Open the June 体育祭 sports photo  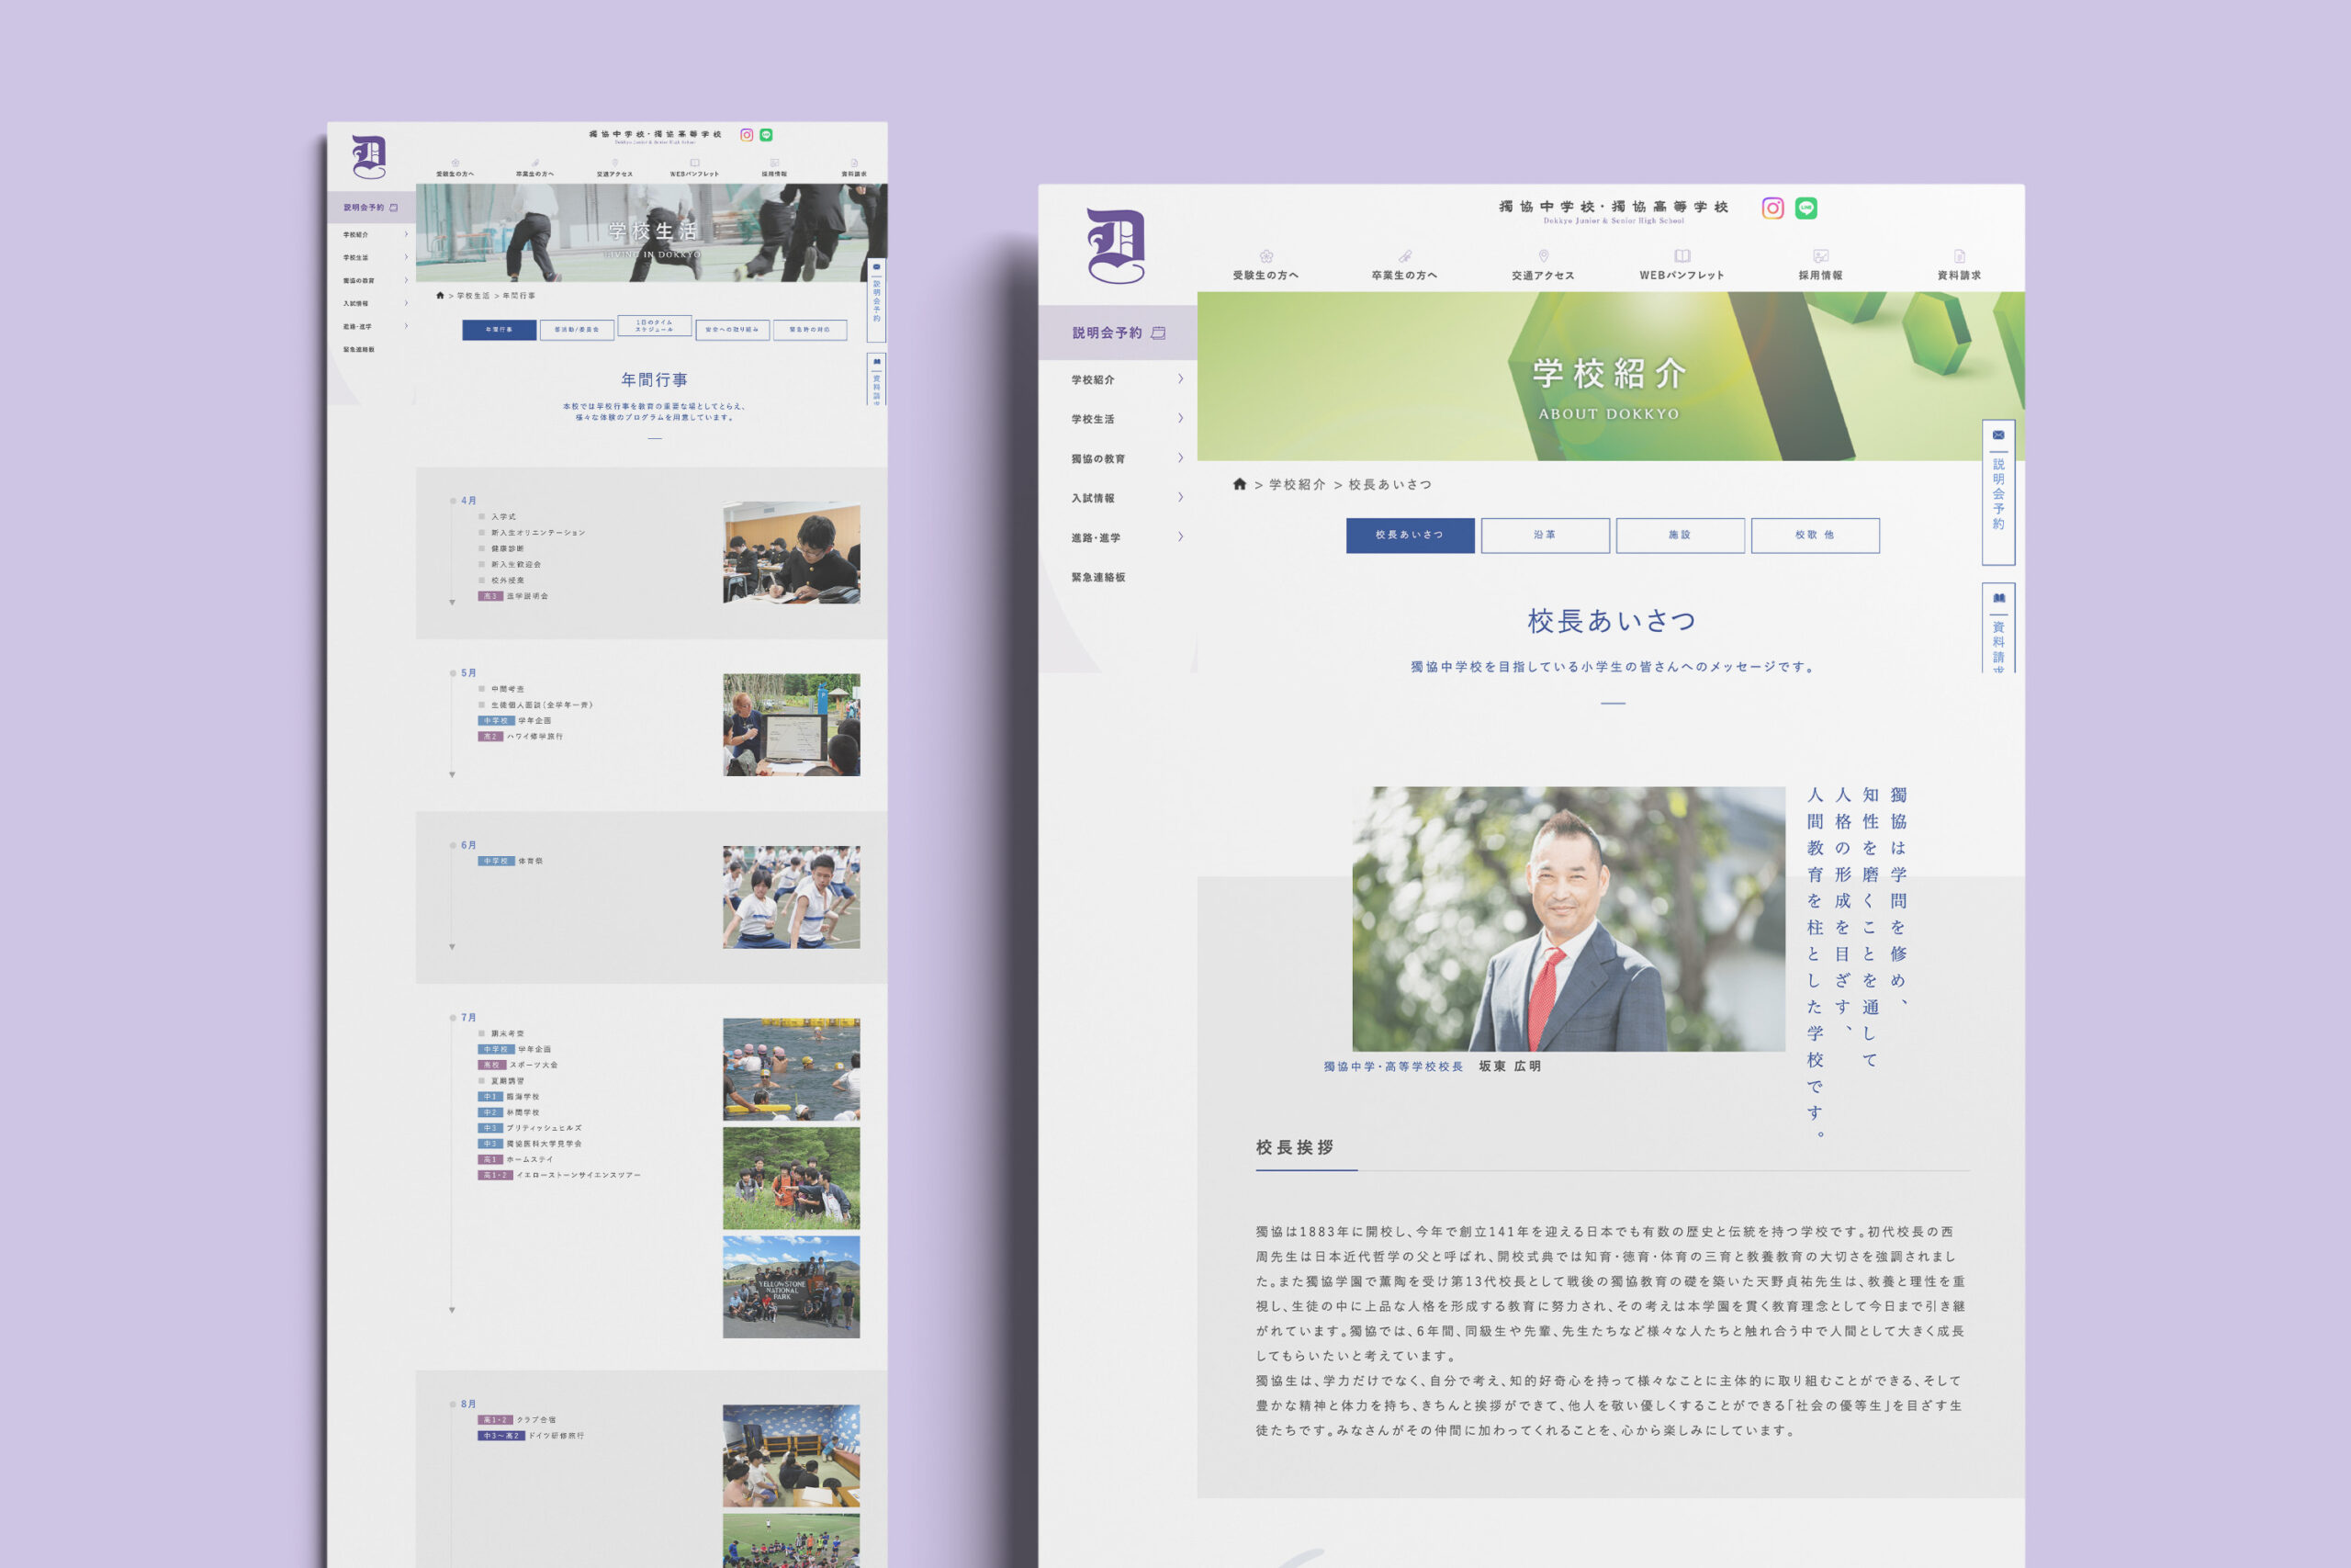click(x=792, y=897)
